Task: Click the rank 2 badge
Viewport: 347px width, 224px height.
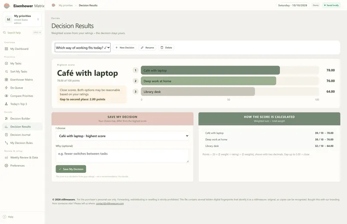Action: pos(135,81)
